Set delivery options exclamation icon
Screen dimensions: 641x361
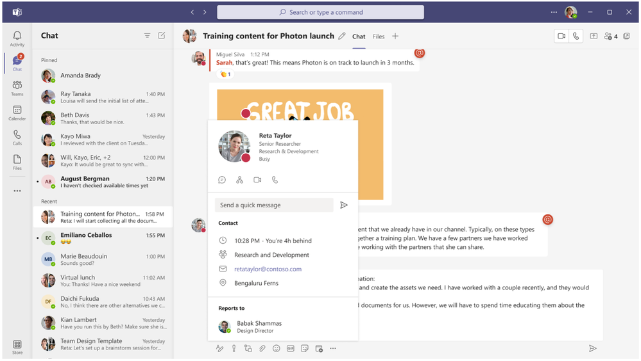(x=234, y=348)
